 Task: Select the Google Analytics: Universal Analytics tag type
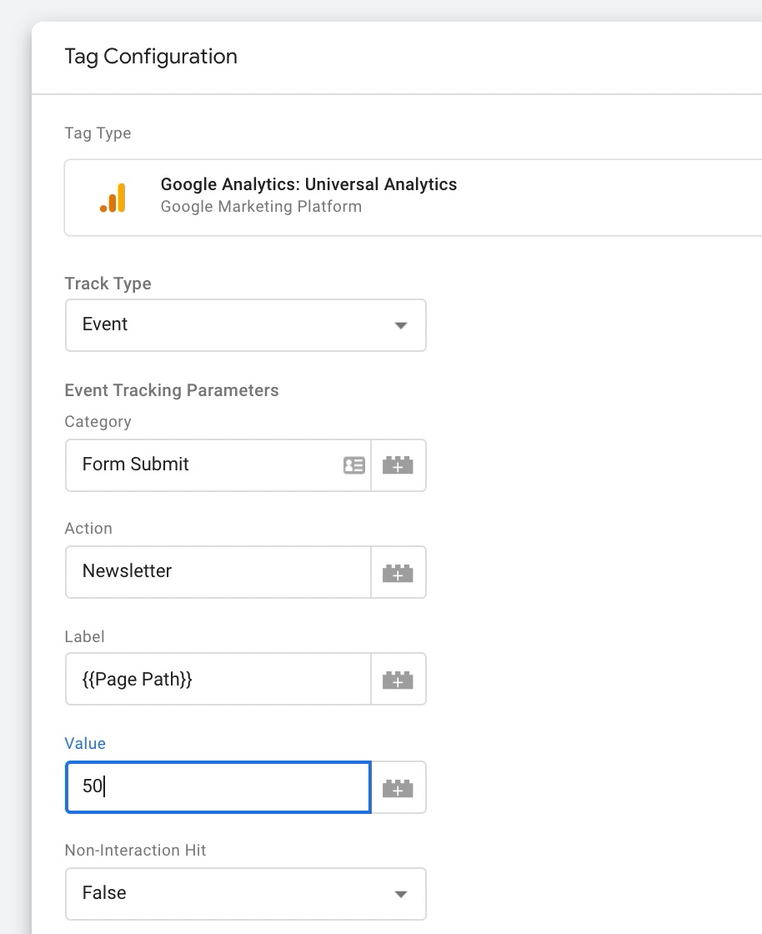click(414, 198)
